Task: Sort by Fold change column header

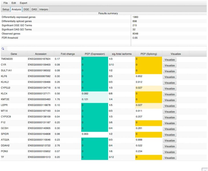Action: tap(68, 54)
